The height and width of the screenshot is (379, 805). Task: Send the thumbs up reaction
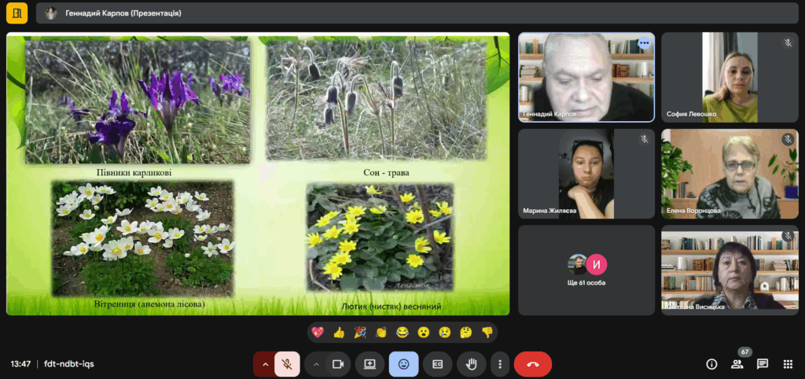(x=339, y=333)
